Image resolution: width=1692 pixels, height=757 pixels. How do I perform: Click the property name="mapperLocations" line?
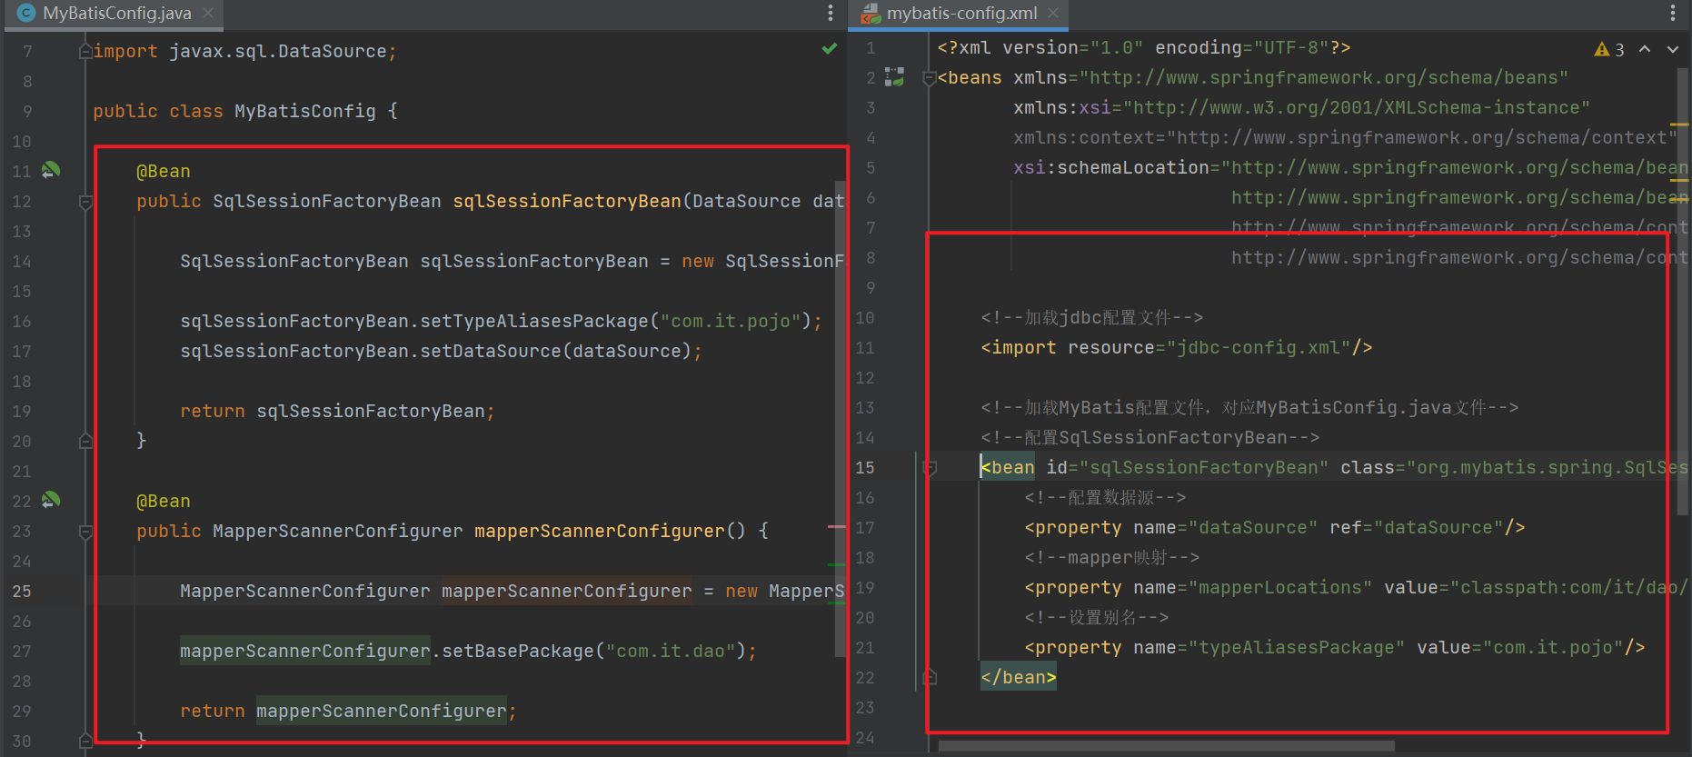1356,587
